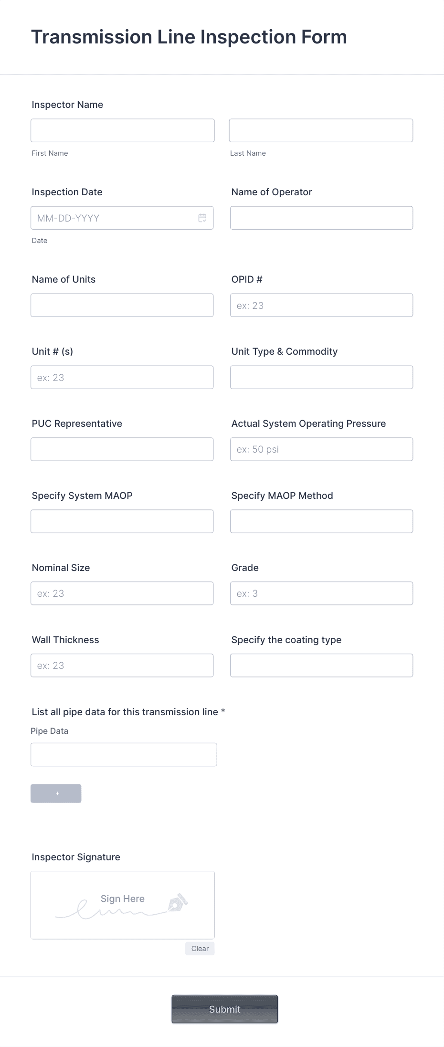Click the PUC Representative input box
Viewport: 444px width, 1047px height.
pos(122,449)
